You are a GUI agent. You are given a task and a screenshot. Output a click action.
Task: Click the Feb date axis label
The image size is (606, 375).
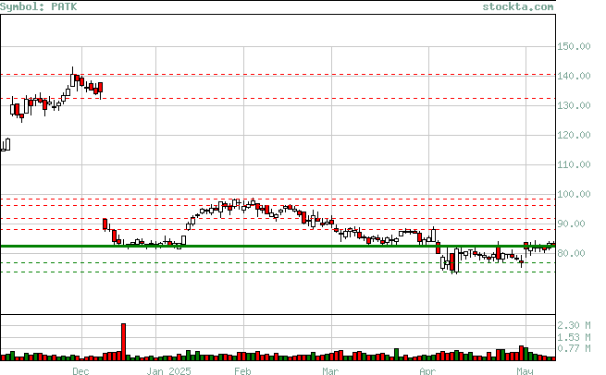pos(242,370)
